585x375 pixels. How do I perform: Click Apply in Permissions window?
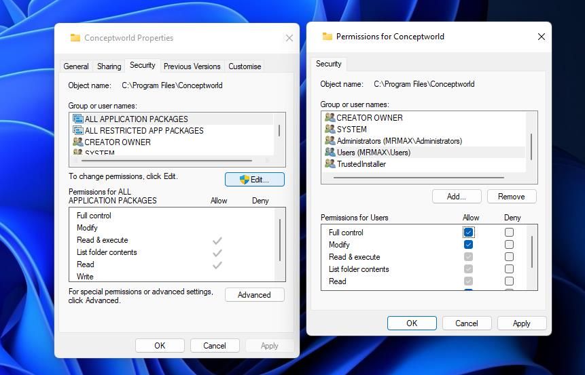(x=522, y=323)
